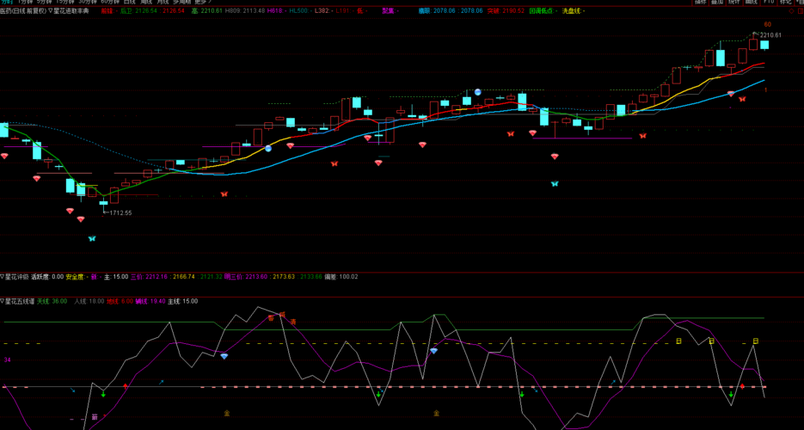The width and height of the screenshot is (804, 430).
Task: Click the 活跃度 0.00 reading
Action: [47, 277]
